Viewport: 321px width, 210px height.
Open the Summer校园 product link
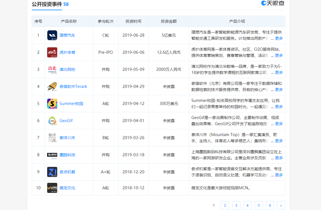click(71, 104)
